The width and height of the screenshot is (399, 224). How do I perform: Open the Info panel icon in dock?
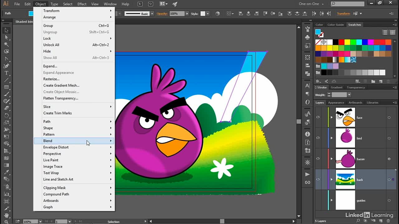pos(308,134)
